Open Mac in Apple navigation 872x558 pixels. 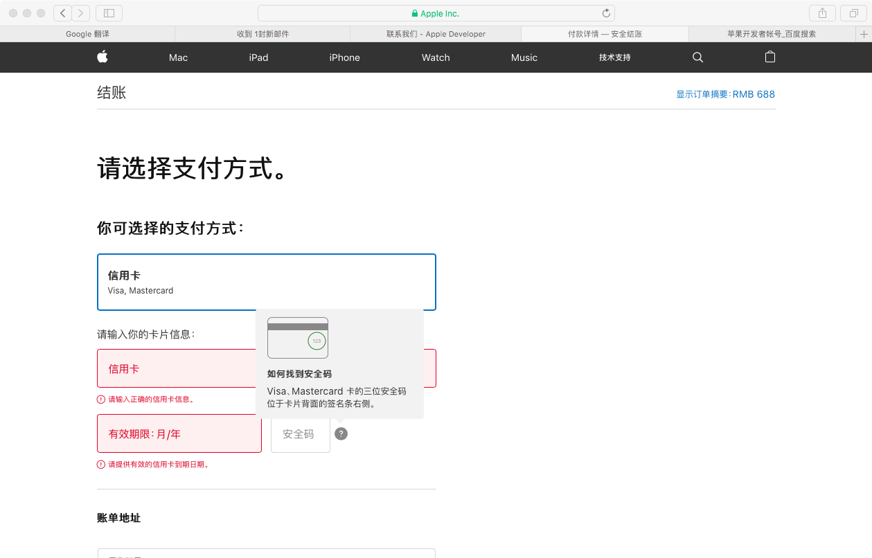(178, 57)
